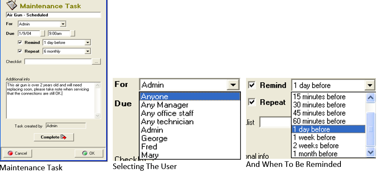Toggle the Remind checkbox in task dialog

click(20, 43)
